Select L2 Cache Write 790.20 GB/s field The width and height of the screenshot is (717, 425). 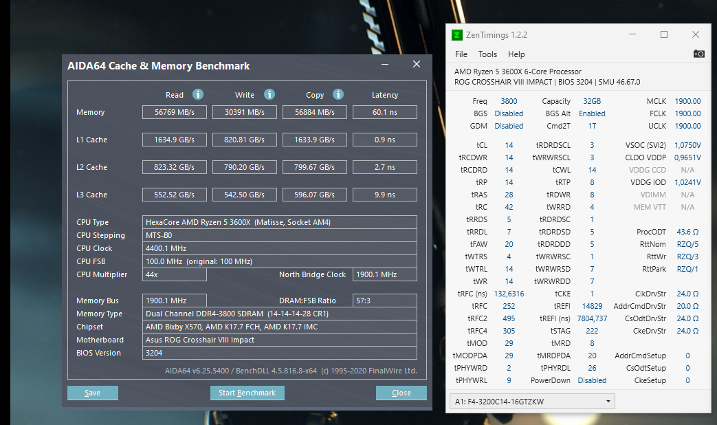[x=244, y=167]
